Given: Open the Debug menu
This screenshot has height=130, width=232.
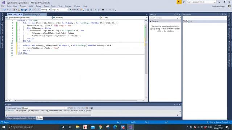Looking at the screenshot, I should point(38,6).
